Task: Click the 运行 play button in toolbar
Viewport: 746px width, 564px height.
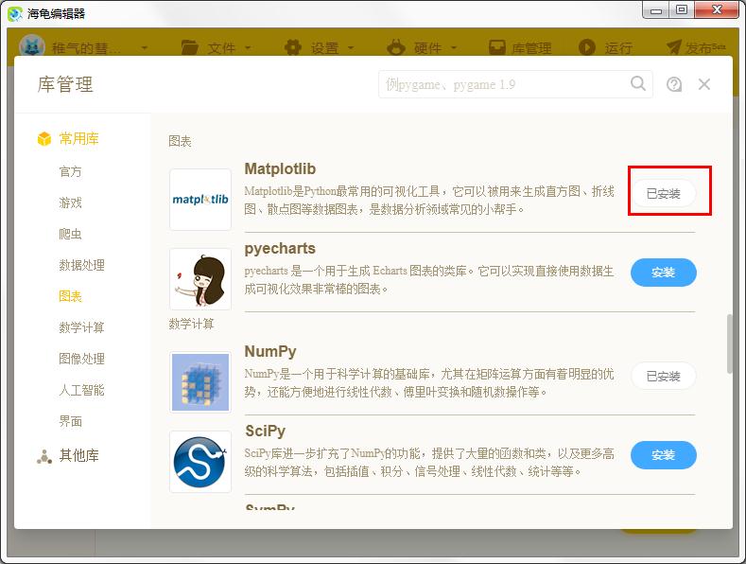Action: (605, 47)
